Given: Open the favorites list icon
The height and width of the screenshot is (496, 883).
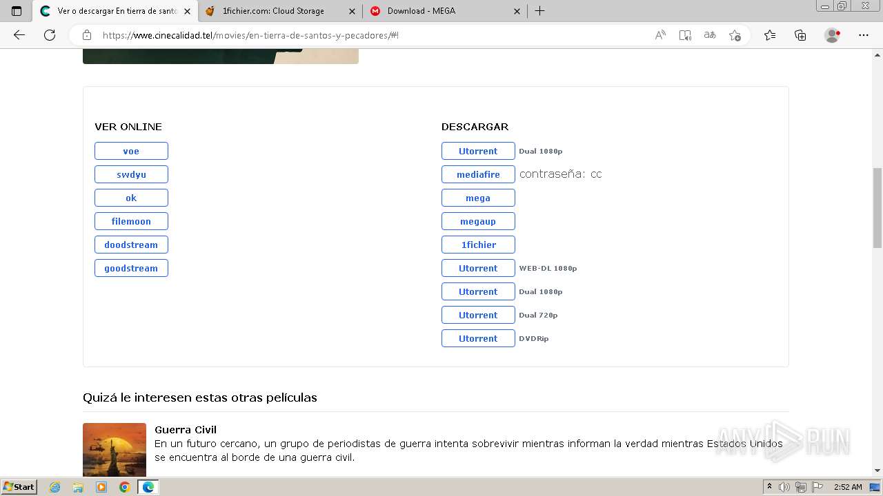Looking at the screenshot, I should pyautogui.click(x=770, y=35).
